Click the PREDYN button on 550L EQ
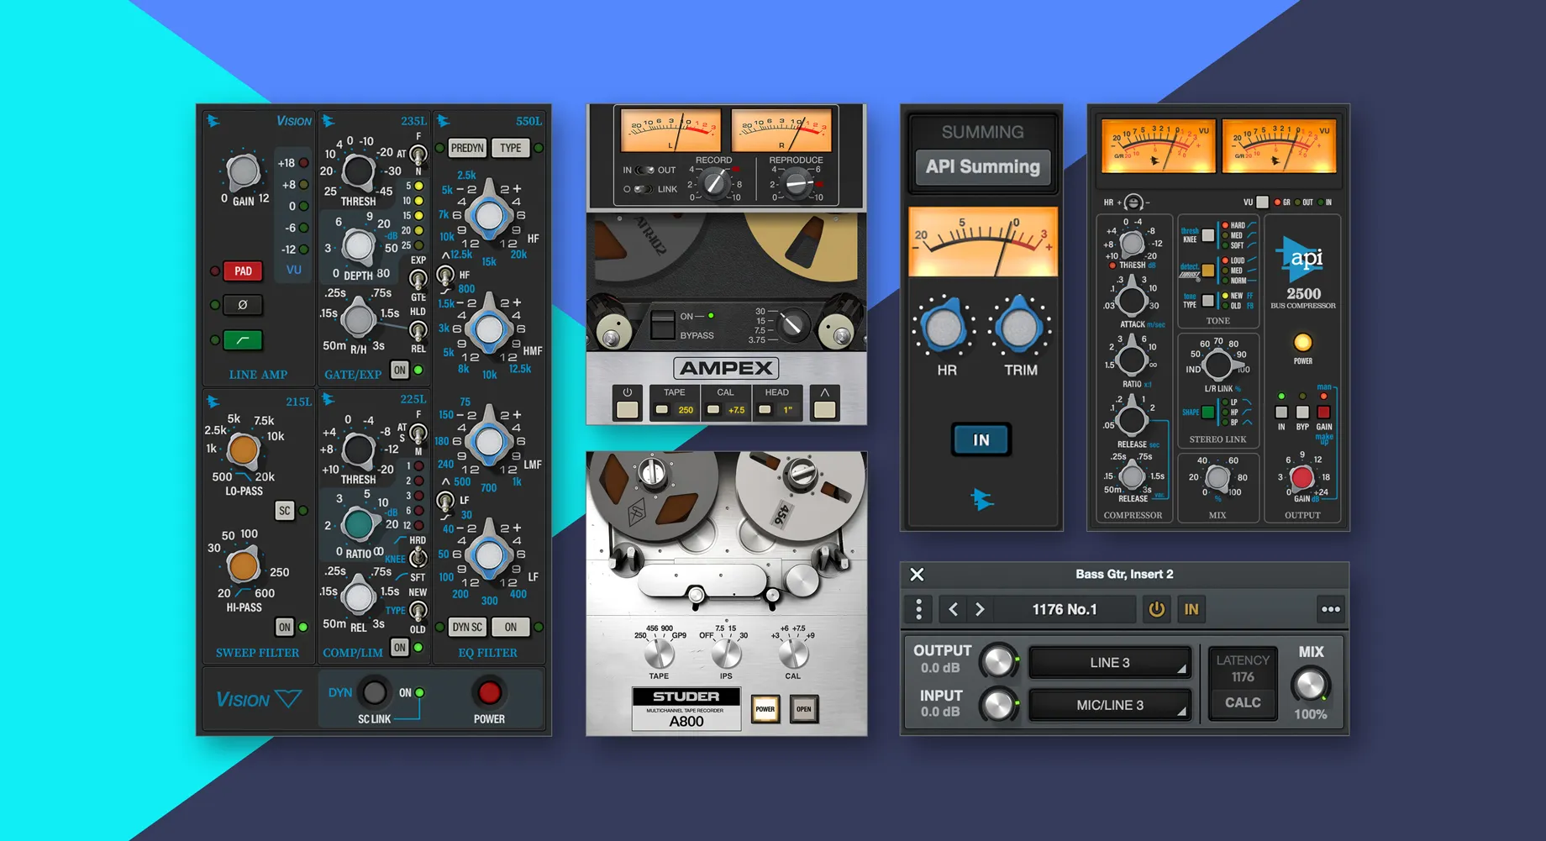Viewport: 1546px width, 841px height. pyautogui.click(x=467, y=148)
